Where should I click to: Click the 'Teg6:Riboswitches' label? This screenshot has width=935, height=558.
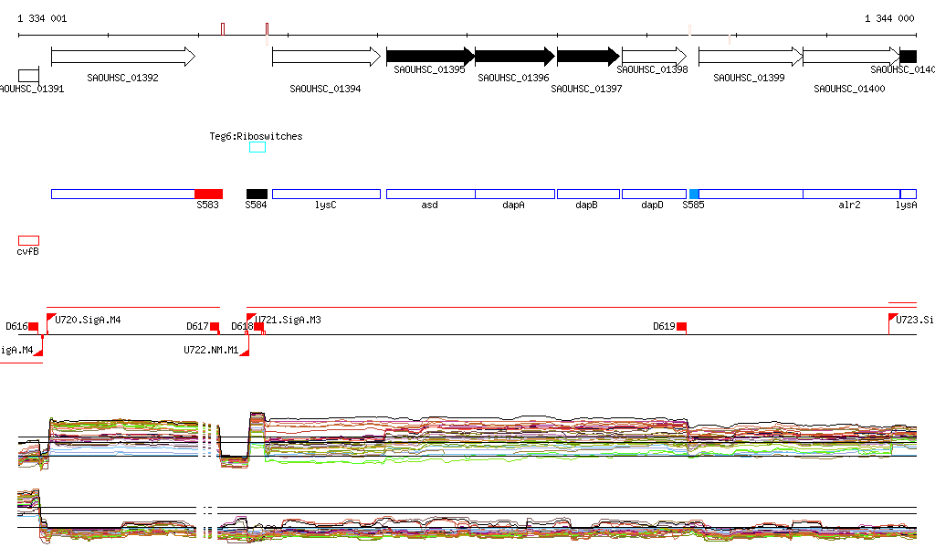point(256,136)
